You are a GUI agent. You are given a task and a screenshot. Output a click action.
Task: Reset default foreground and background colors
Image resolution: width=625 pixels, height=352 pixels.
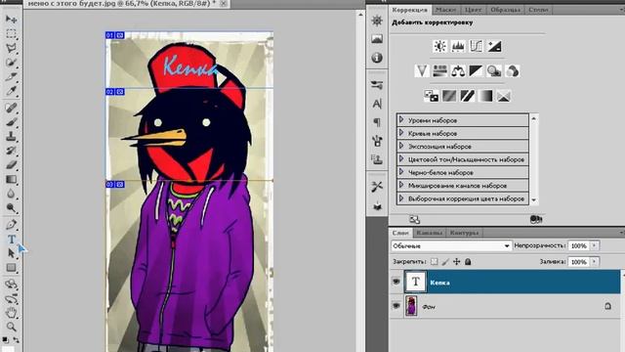pyautogui.click(x=5, y=340)
